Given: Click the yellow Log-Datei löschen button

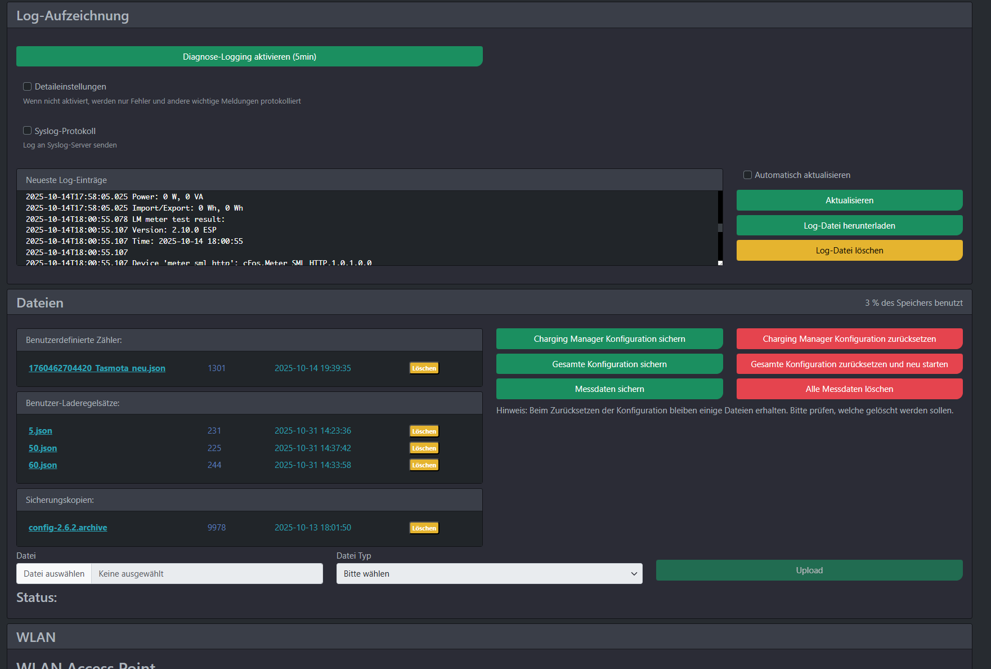Looking at the screenshot, I should pos(849,251).
